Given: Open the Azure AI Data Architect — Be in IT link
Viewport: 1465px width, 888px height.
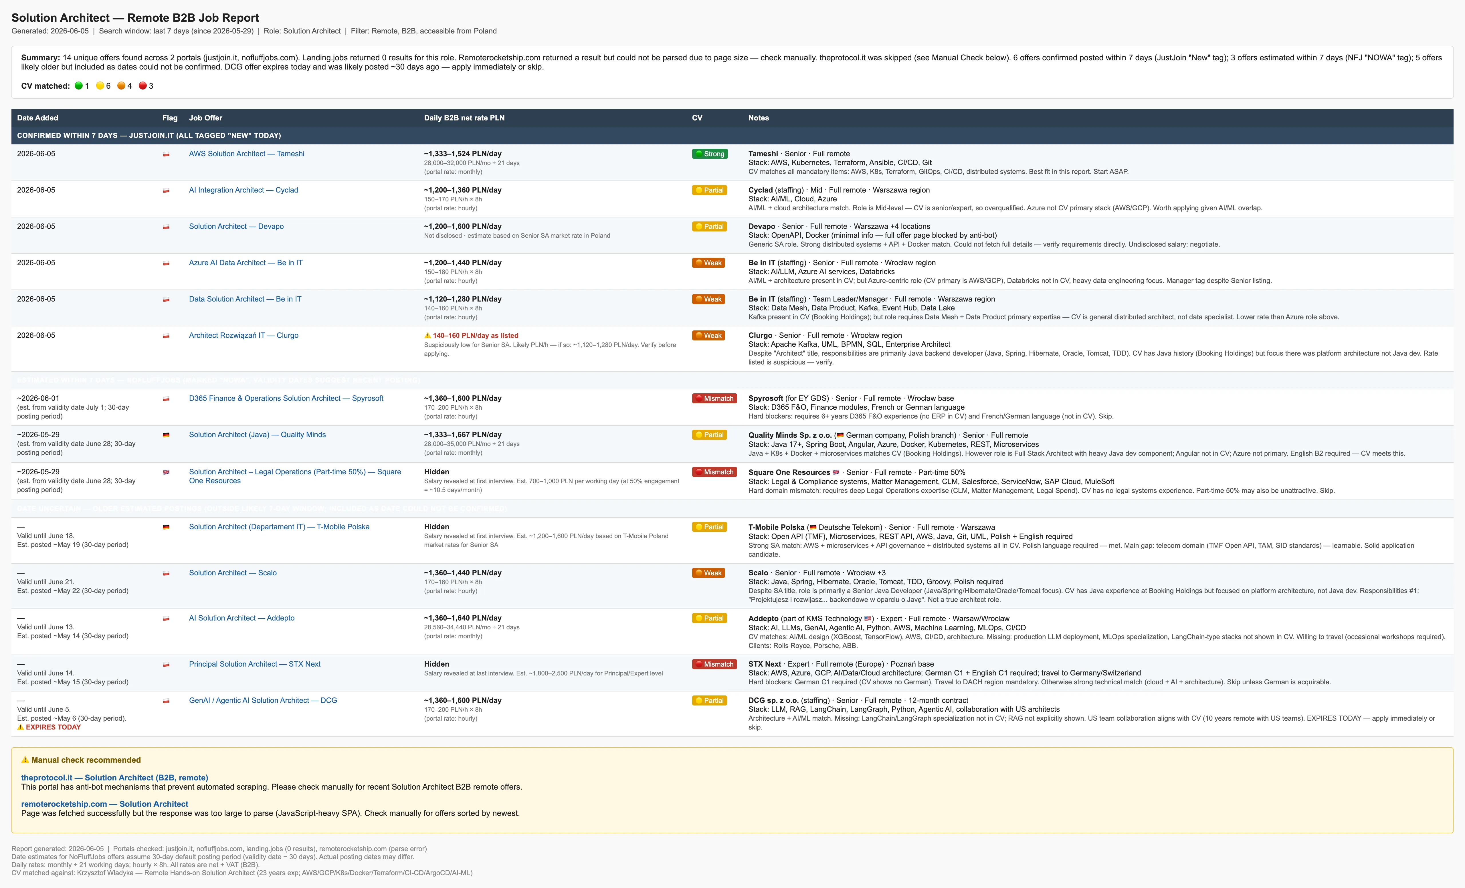Looking at the screenshot, I should tap(246, 262).
